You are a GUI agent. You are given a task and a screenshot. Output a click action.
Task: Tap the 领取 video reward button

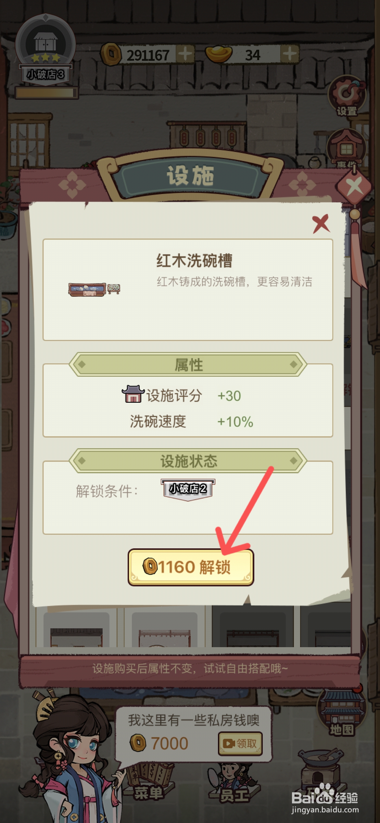(240, 743)
